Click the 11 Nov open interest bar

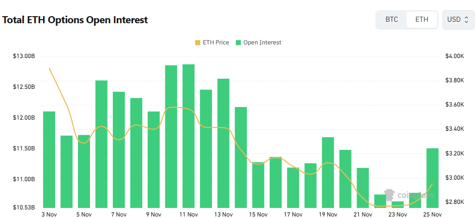click(x=189, y=136)
